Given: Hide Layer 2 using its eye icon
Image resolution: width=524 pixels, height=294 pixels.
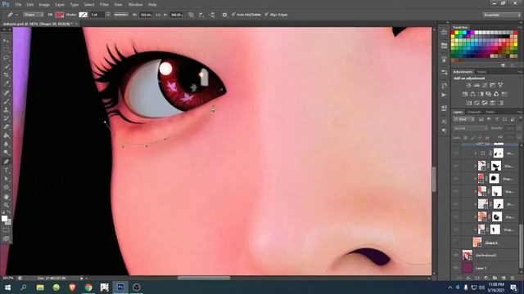Looking at the screenshot, I should tap(456, 268).
